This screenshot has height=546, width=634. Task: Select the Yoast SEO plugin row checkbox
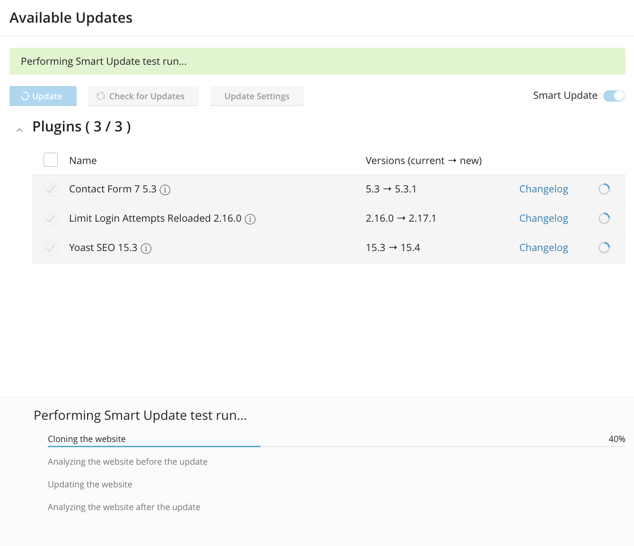pos(50,248)
